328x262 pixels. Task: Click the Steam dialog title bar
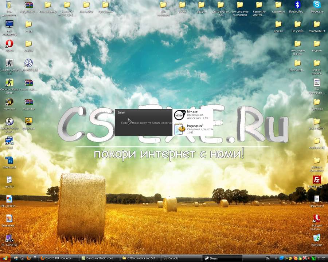144,112
